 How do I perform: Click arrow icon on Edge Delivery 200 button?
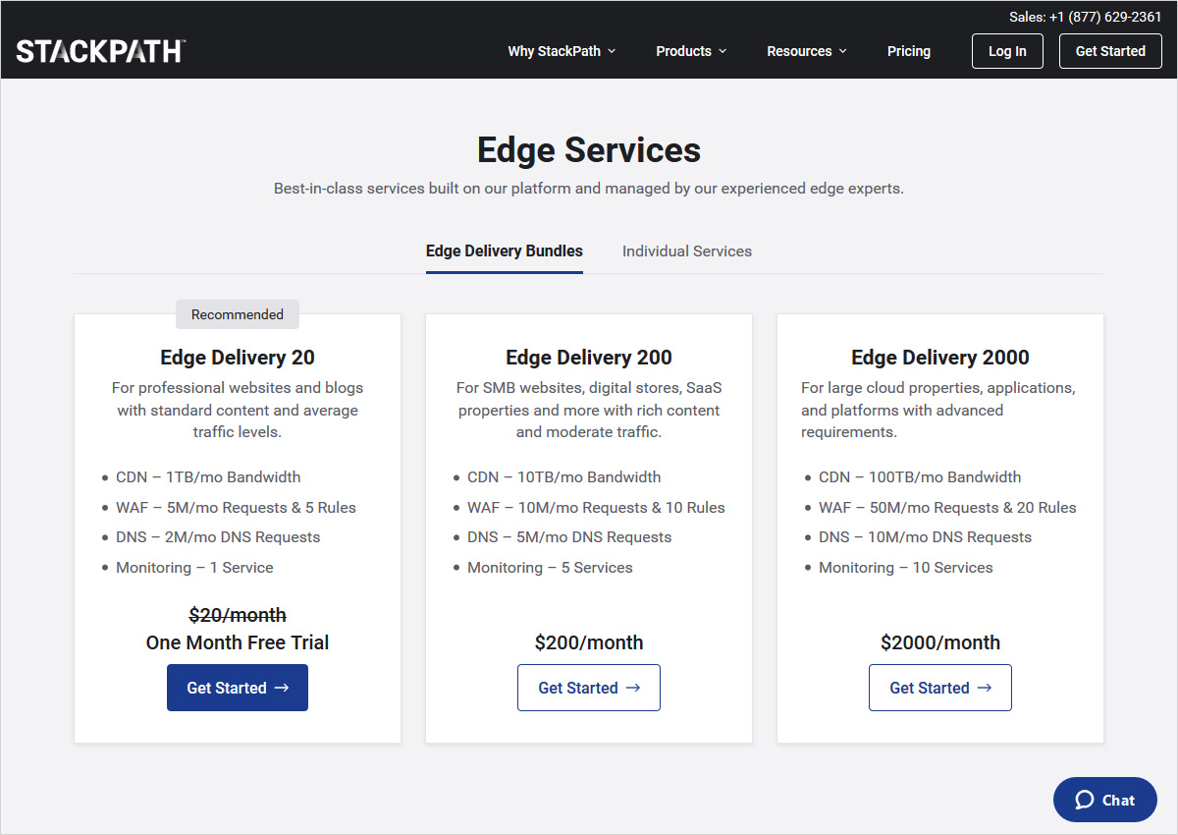coord(633,688)
